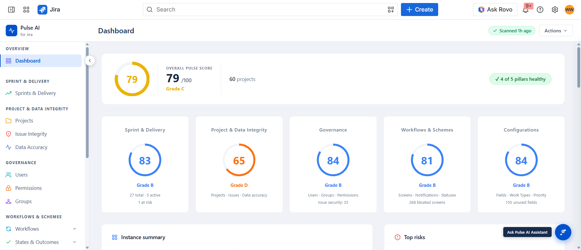Open the Project & Data Integrity card

(239, 164)
